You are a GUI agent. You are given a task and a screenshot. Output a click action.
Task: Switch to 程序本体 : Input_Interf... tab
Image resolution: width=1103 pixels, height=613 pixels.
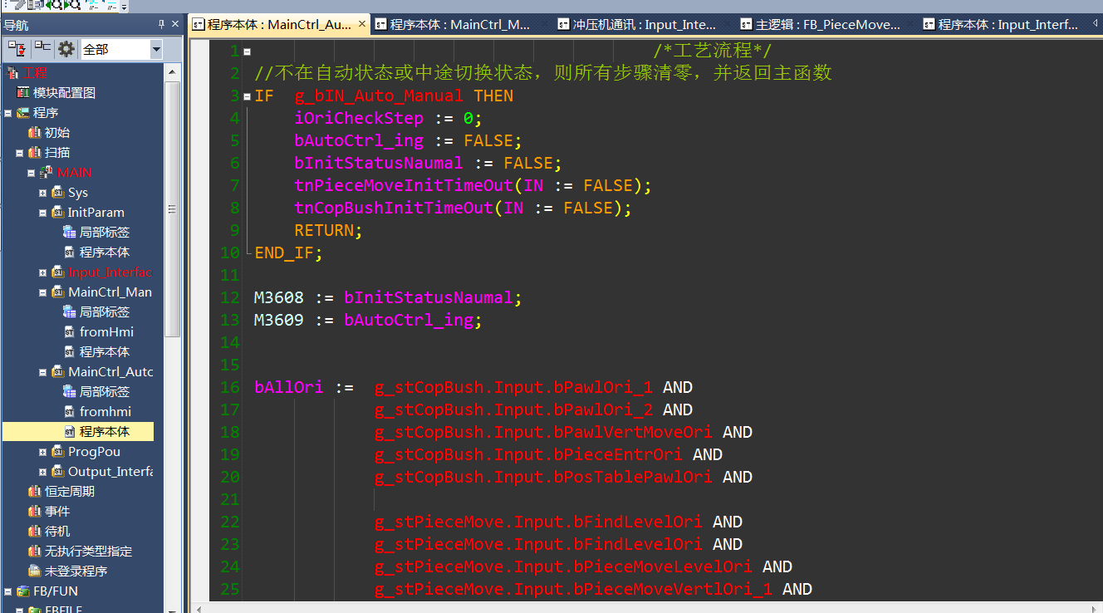tap(1008, 25)
